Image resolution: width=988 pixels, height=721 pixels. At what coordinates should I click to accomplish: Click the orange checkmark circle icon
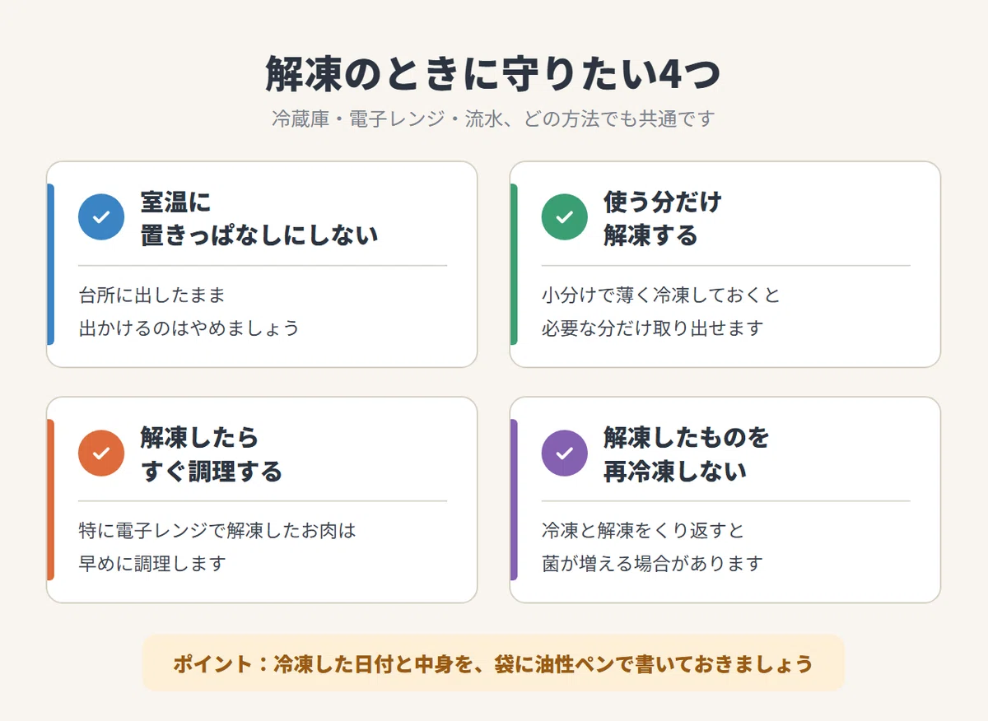(x=101, y=454)
